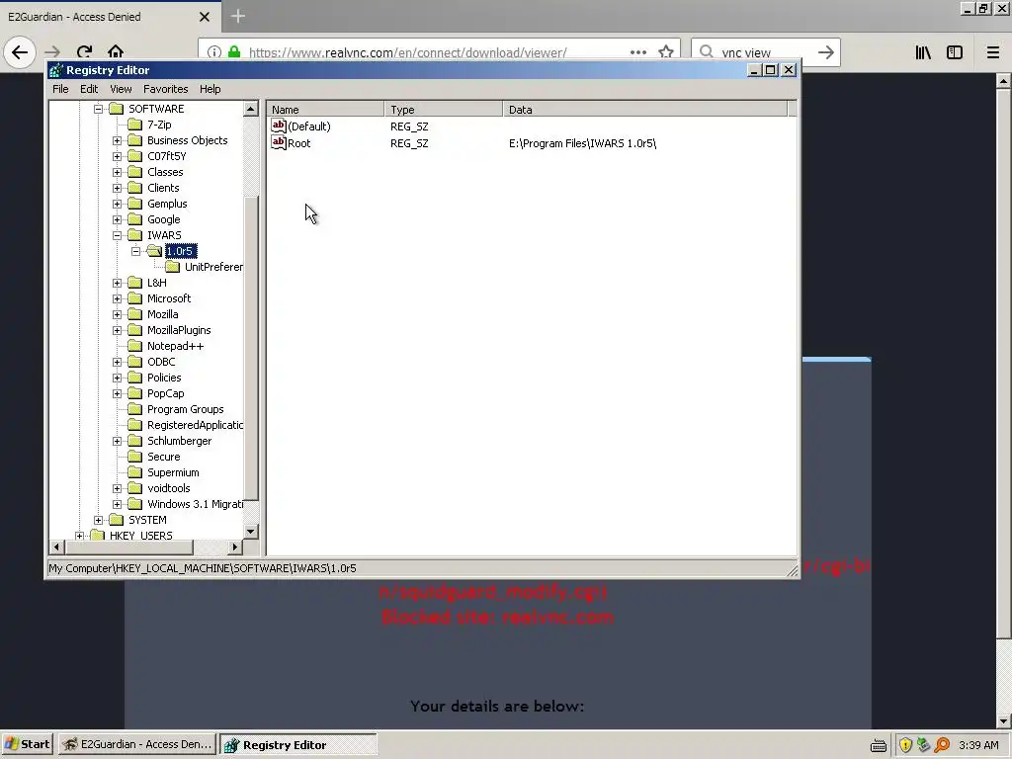The image size is (1012, 759).
Task: Expand the Policies key
Action: point(117,378)
